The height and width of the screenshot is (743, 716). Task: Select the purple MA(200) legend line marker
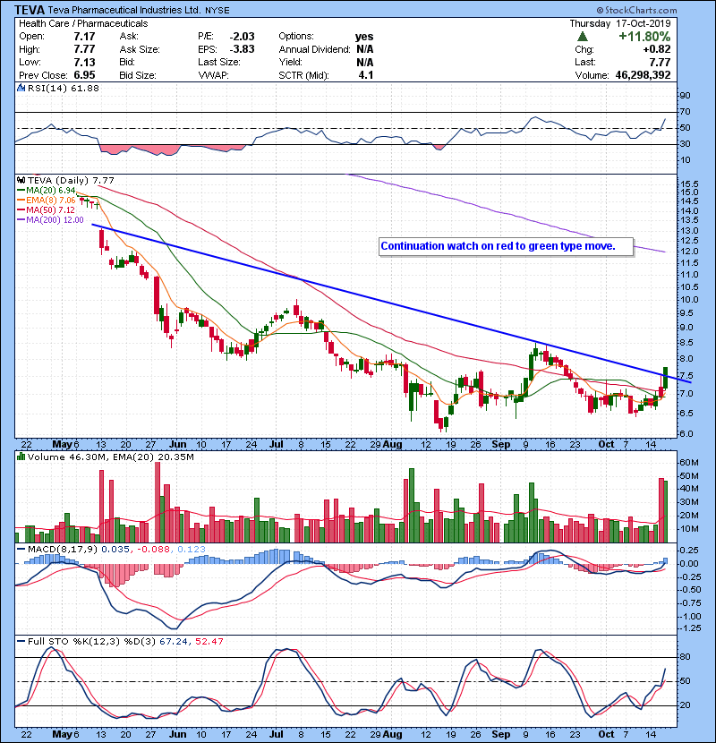click(21, 220)
